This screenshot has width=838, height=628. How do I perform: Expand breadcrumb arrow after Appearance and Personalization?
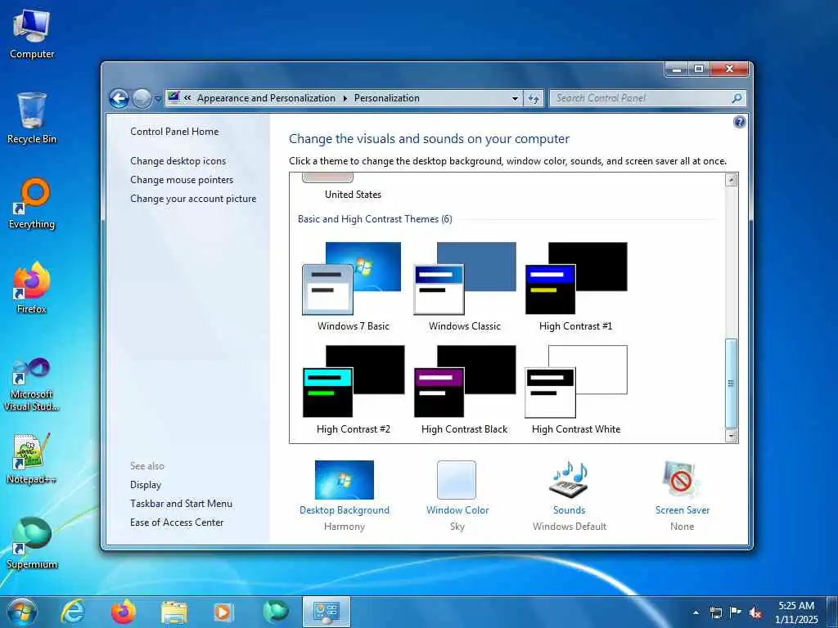point(345,98)
